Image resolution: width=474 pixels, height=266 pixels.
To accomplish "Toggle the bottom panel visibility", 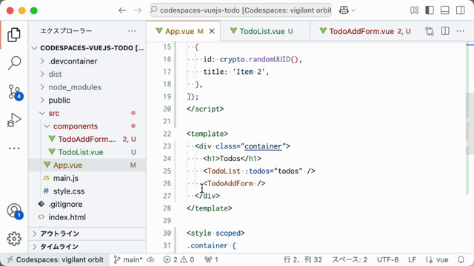I will [x=445, y=10].
